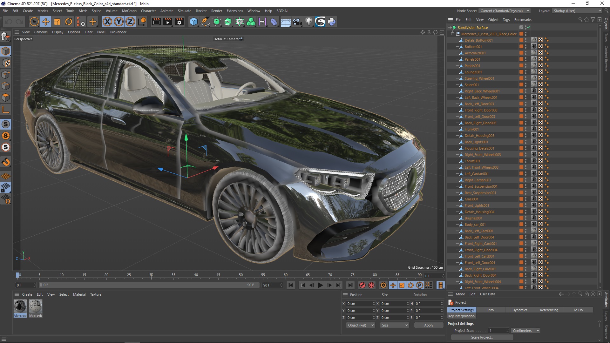This screenshot has height=343, width=610.
Task: Collapse the Subdivision Surface tree node
Action: 449,28
